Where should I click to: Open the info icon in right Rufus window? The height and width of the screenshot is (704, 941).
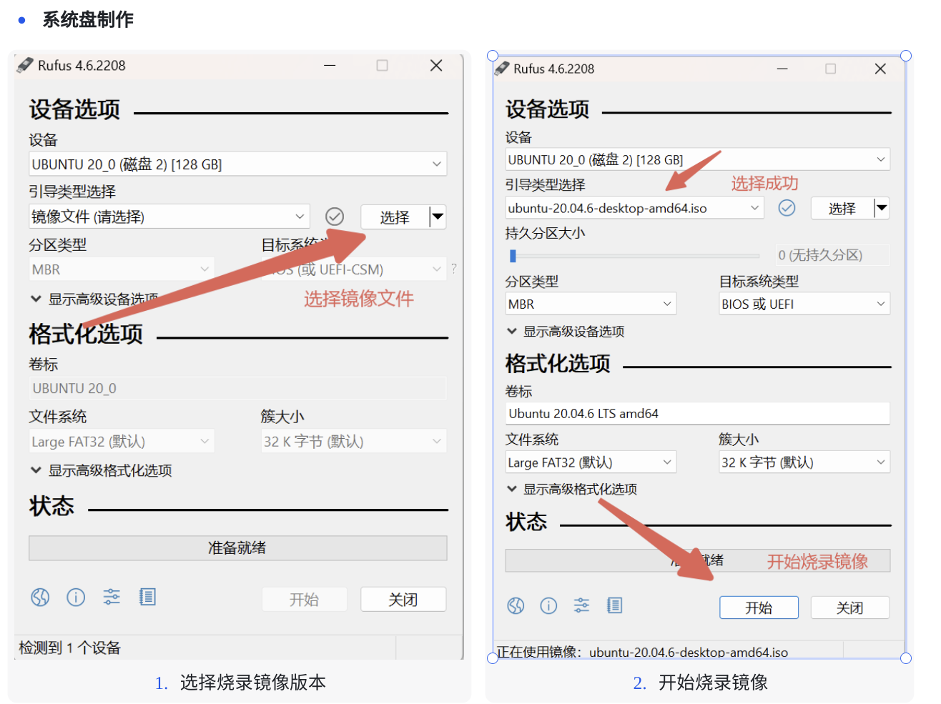click(548, 606)
